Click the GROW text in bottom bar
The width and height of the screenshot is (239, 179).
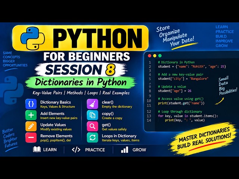click(139, 150)
